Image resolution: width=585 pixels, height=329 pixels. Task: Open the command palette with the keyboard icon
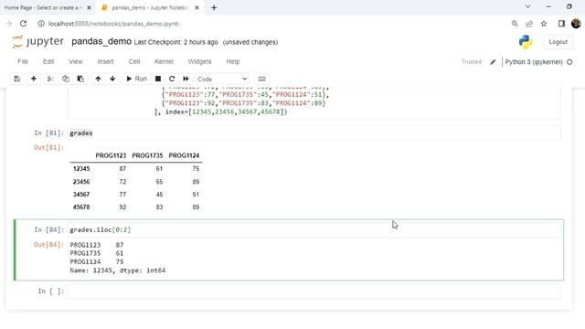coord(262,79)
